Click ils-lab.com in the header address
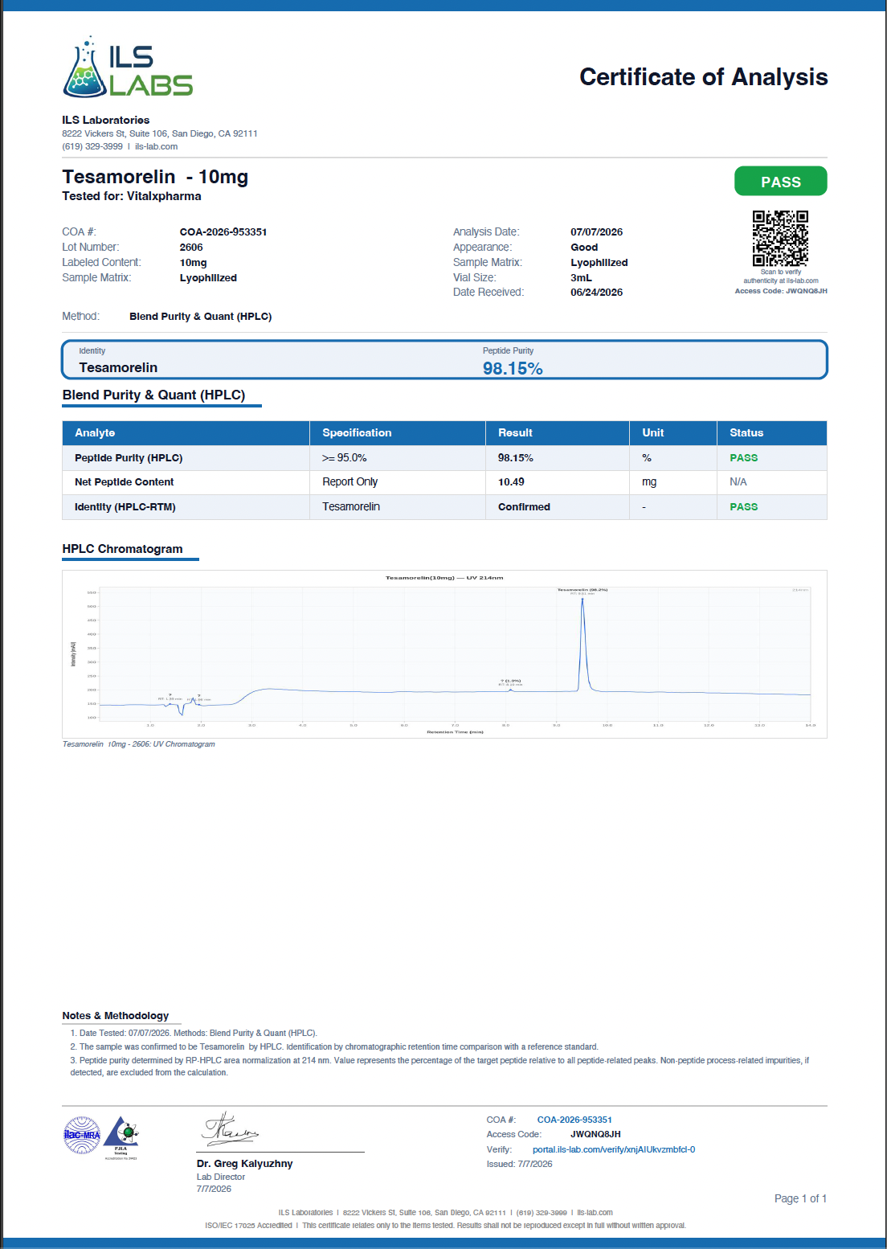This screenshot has width=887, height=1249. [156, 146]
